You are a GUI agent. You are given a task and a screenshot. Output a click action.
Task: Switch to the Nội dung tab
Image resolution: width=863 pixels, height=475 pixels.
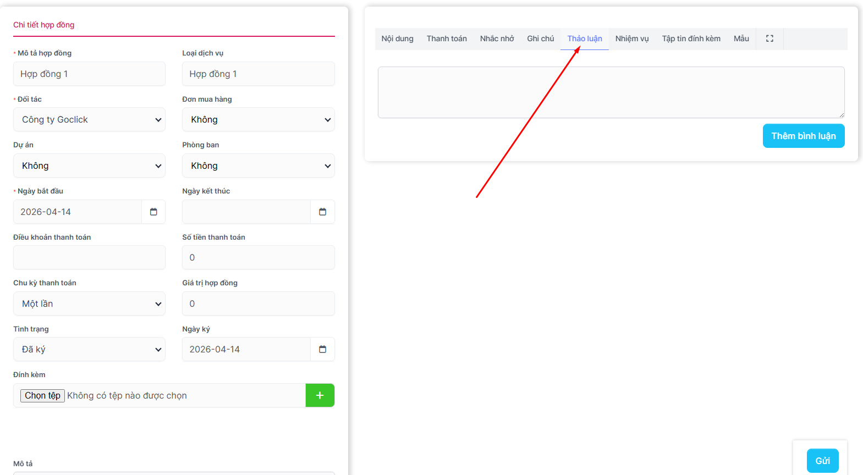pyautogui.click(x=397, y=38)
